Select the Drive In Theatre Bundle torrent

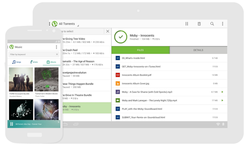tap(86, 97)
